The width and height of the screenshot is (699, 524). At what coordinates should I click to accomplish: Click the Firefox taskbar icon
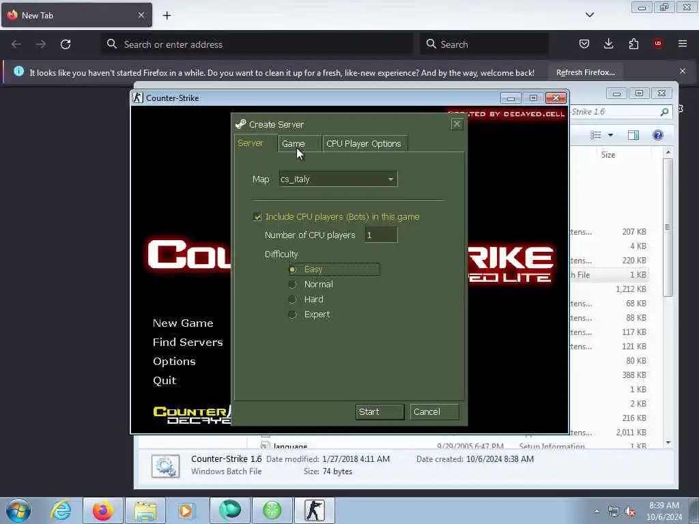103,510
